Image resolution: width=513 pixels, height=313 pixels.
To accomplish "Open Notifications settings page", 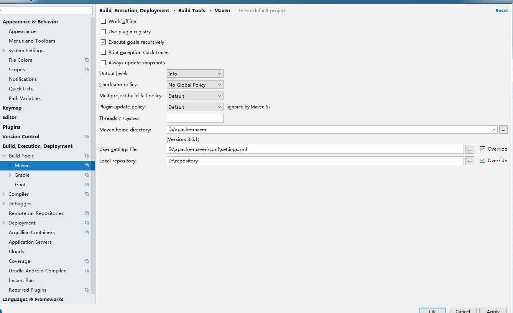I will (23, 79).
